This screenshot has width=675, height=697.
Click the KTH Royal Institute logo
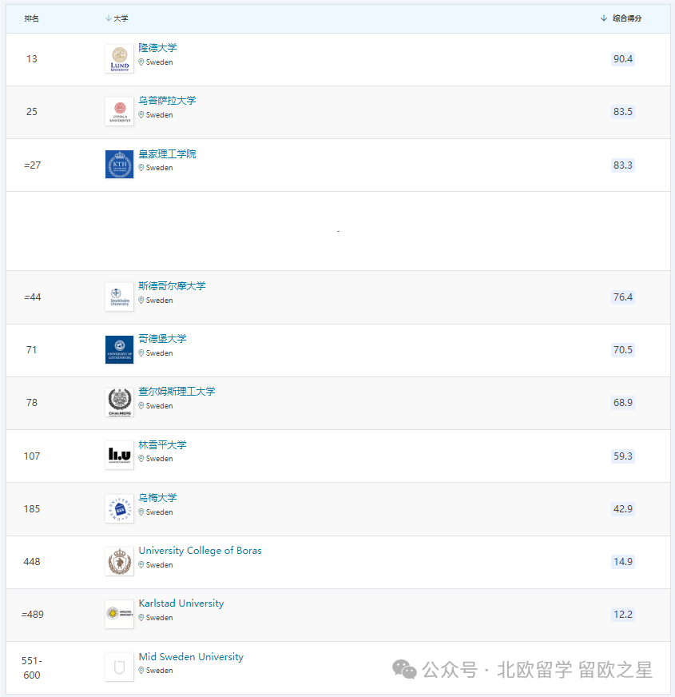(x=119, y=165)
